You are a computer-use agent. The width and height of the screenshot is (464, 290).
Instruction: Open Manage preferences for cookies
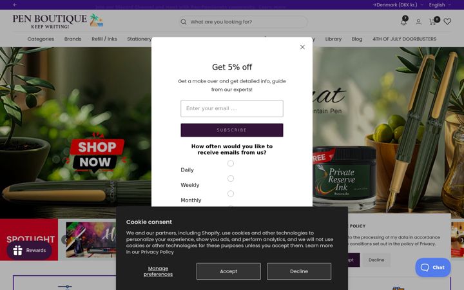point(158,271)
